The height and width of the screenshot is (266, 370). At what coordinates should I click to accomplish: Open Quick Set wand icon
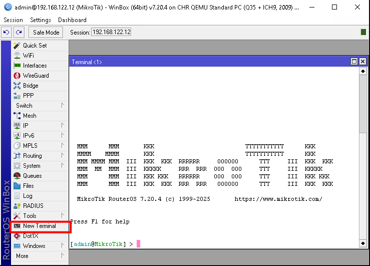click(x=17, y=45)
